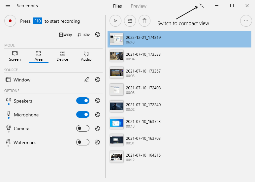Screen dimensions: 255x182
Task: Click the Watermark stamp icon
Action: [x=8, y=141]
